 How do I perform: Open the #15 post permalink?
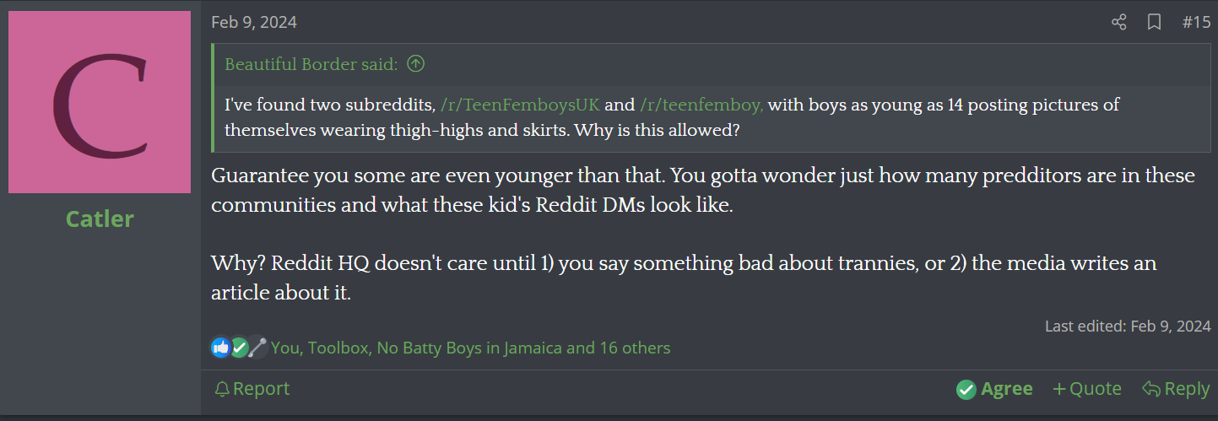[1196, 23]
